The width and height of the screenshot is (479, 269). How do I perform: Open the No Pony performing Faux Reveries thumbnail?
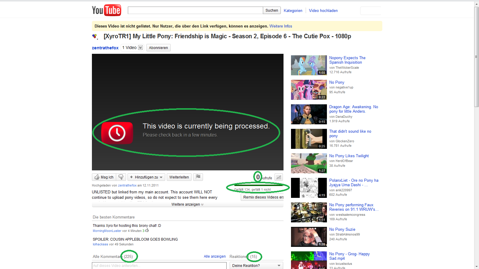(309, 212)
